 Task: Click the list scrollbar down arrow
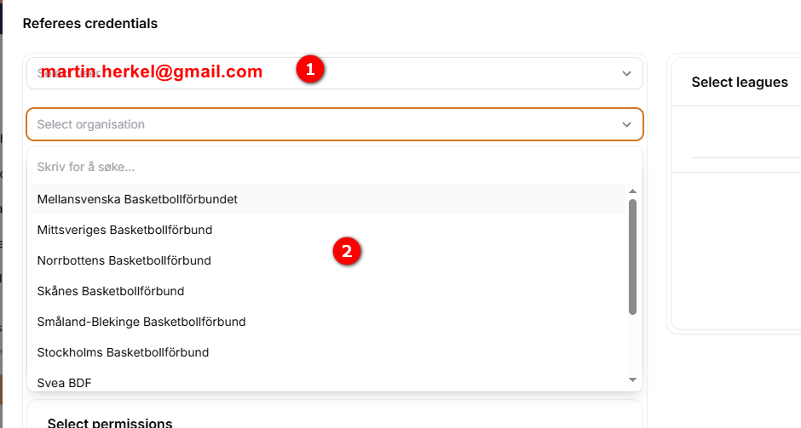(x=632, y=379)
